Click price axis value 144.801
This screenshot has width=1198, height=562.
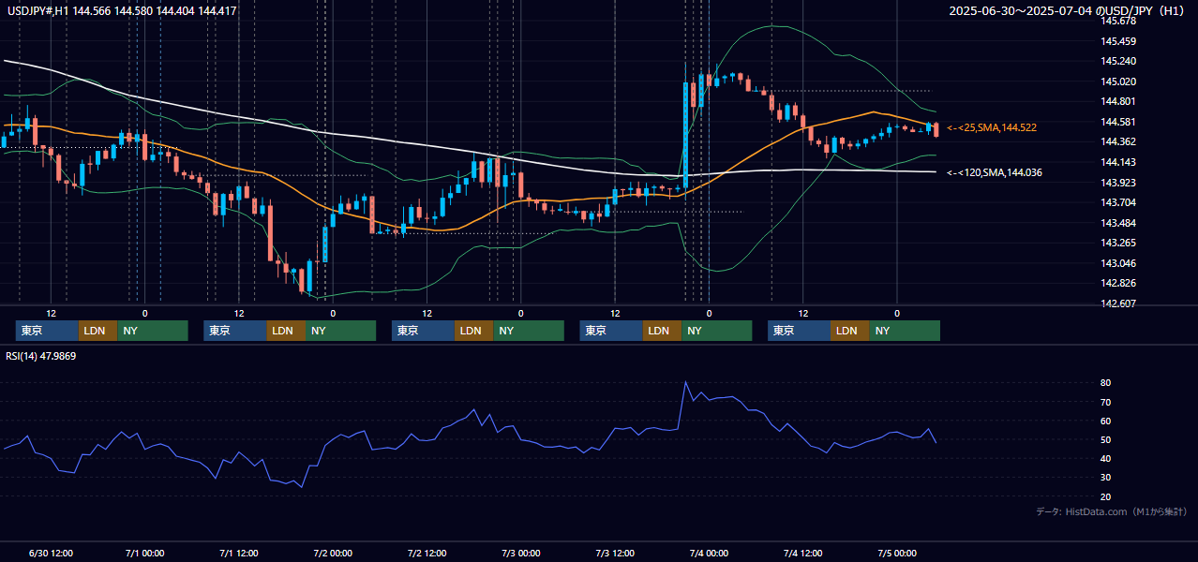coord(1118,102)
